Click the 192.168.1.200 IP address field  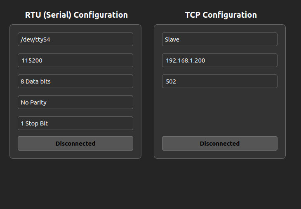[x=219, y=60]
